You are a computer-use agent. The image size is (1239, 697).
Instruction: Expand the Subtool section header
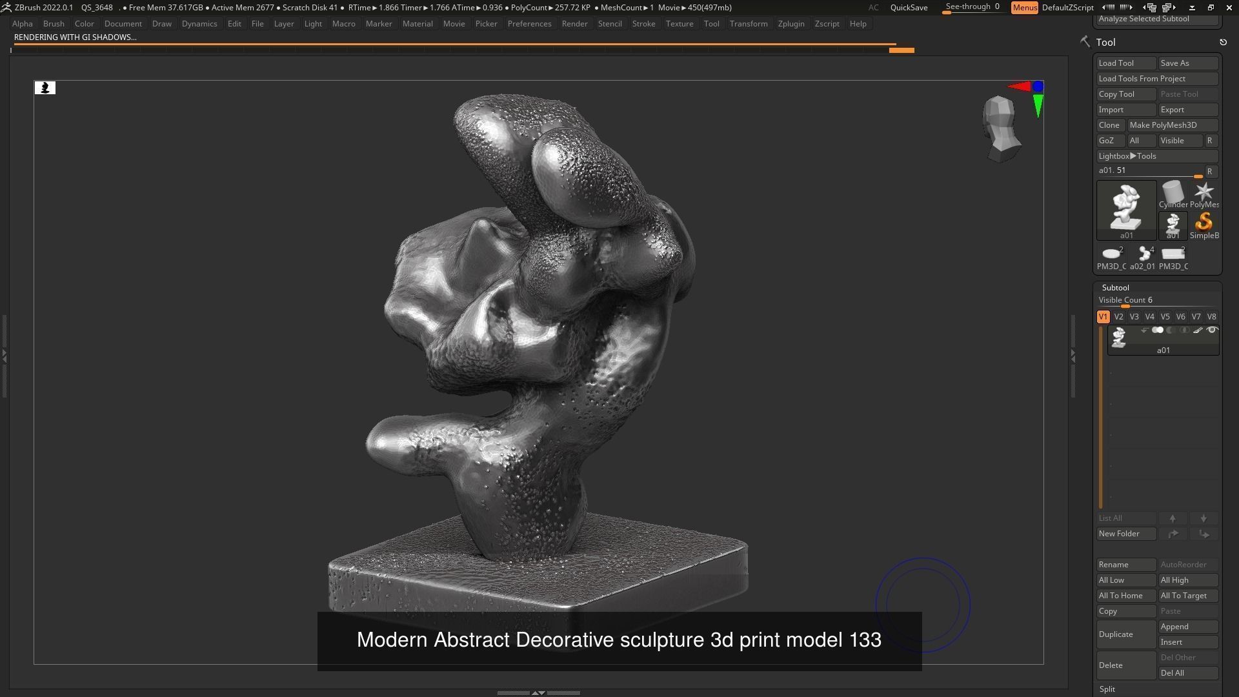pos(1115,288)
